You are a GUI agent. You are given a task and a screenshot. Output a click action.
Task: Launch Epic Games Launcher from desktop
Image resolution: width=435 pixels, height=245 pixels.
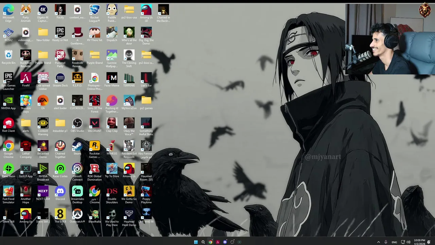tap(8, 81)
